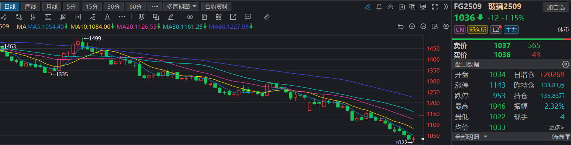The width and height of the screenshot is (571, 145).
Task: Expand the 全部明细 dropdown
Action: pos(471,137)
